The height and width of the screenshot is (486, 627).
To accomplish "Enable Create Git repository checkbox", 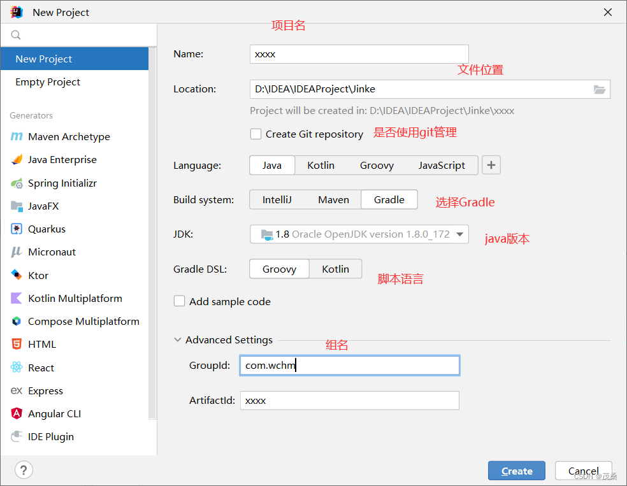I will (256, 134).
